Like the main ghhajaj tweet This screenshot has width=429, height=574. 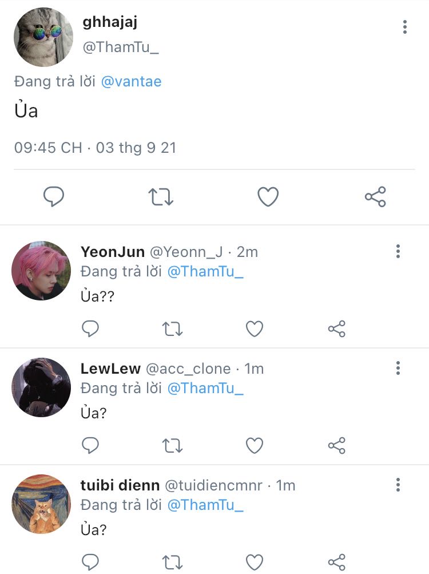point(268,197)
